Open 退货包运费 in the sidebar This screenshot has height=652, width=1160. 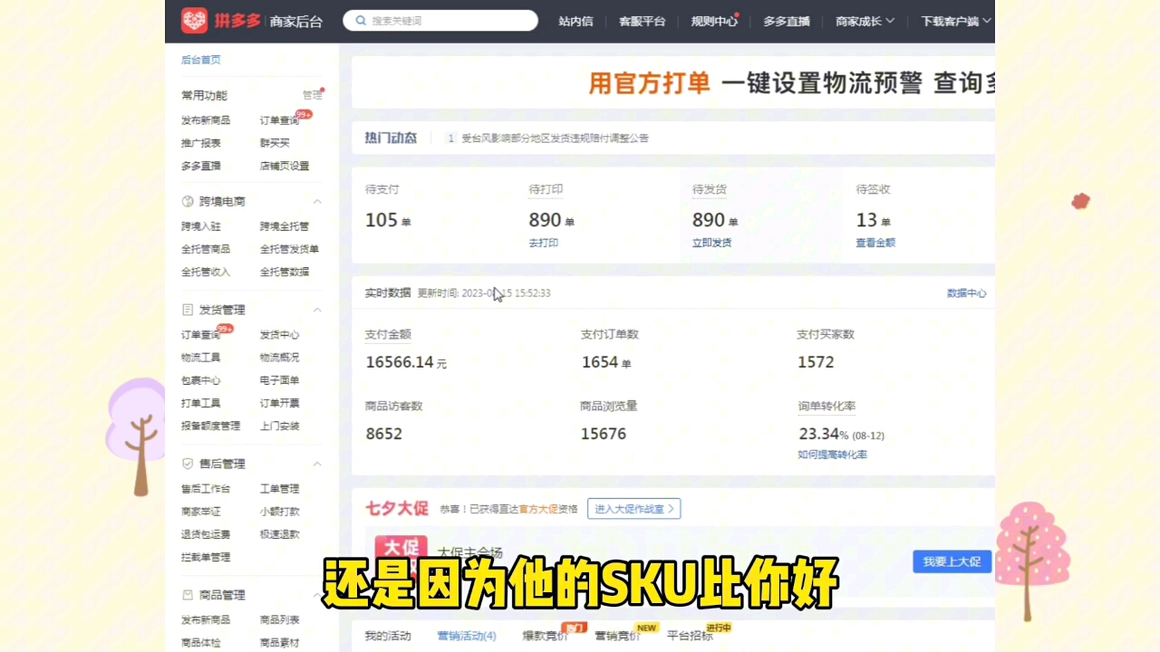click(x=206, y=534)
